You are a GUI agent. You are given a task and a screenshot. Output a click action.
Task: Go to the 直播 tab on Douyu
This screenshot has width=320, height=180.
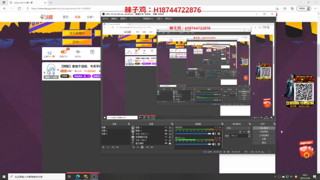(x=78, y=17)
